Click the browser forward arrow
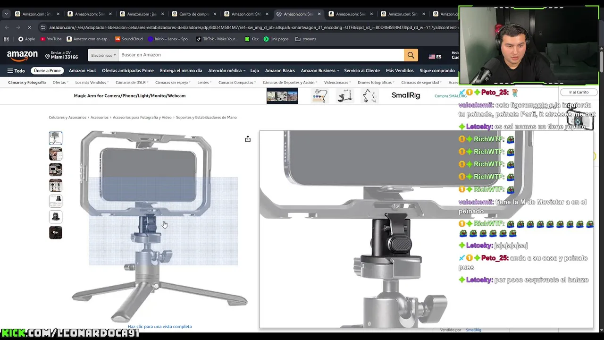Screen dimensions: 604x340 (18, 27)
